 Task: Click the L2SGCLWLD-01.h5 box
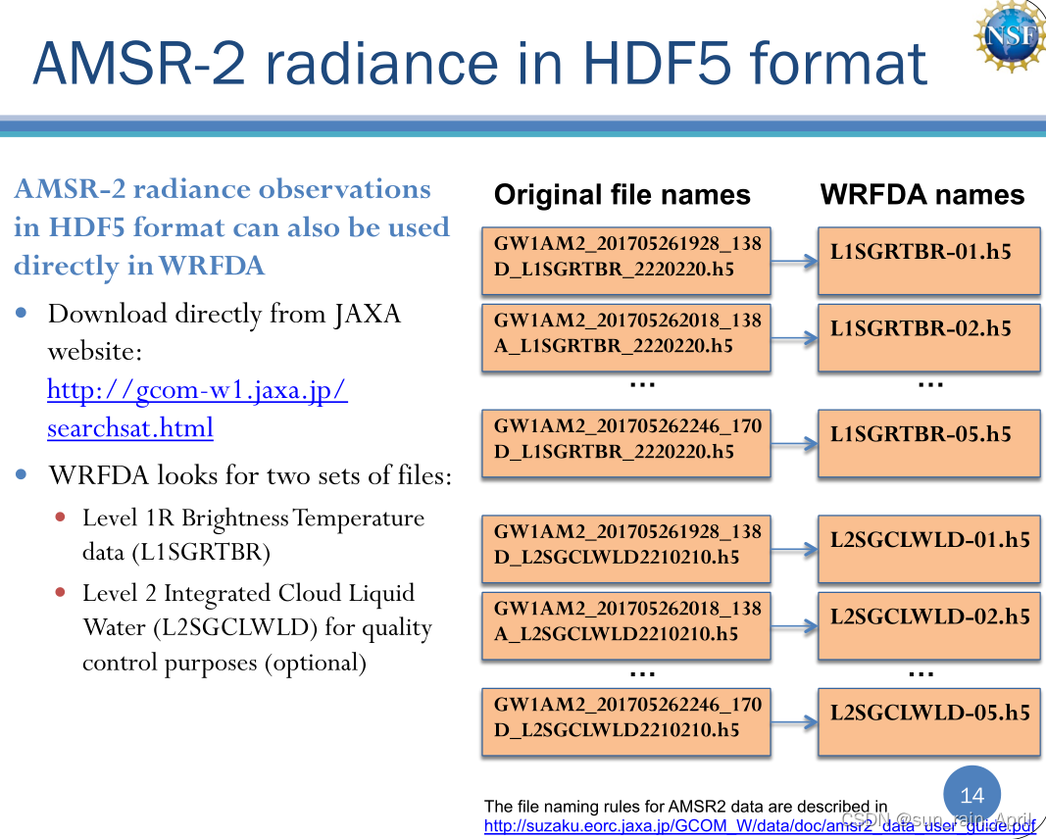click(928, 549)
